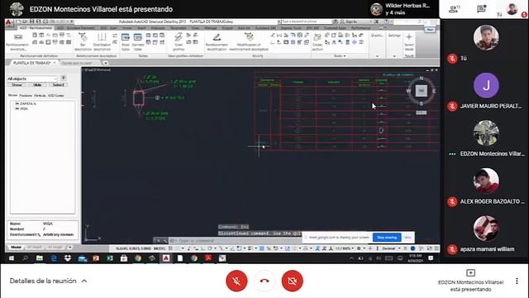Switch to ASD - Structure Elements ribbon tab
Image resolution: width=529 pixels, height=298 pixels.
pos(75,27)
